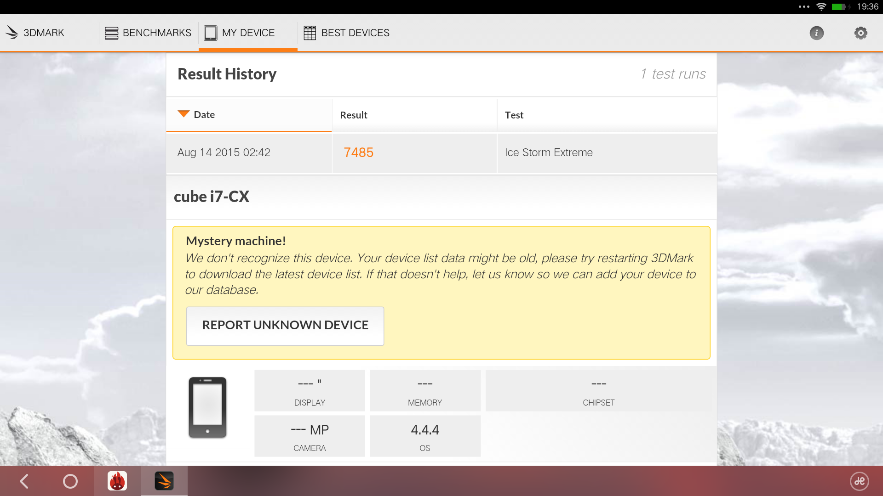Click the CHIPSET spec tile
Image resolution: width=883 pixels, height=496 pixels.
point(599,391)
